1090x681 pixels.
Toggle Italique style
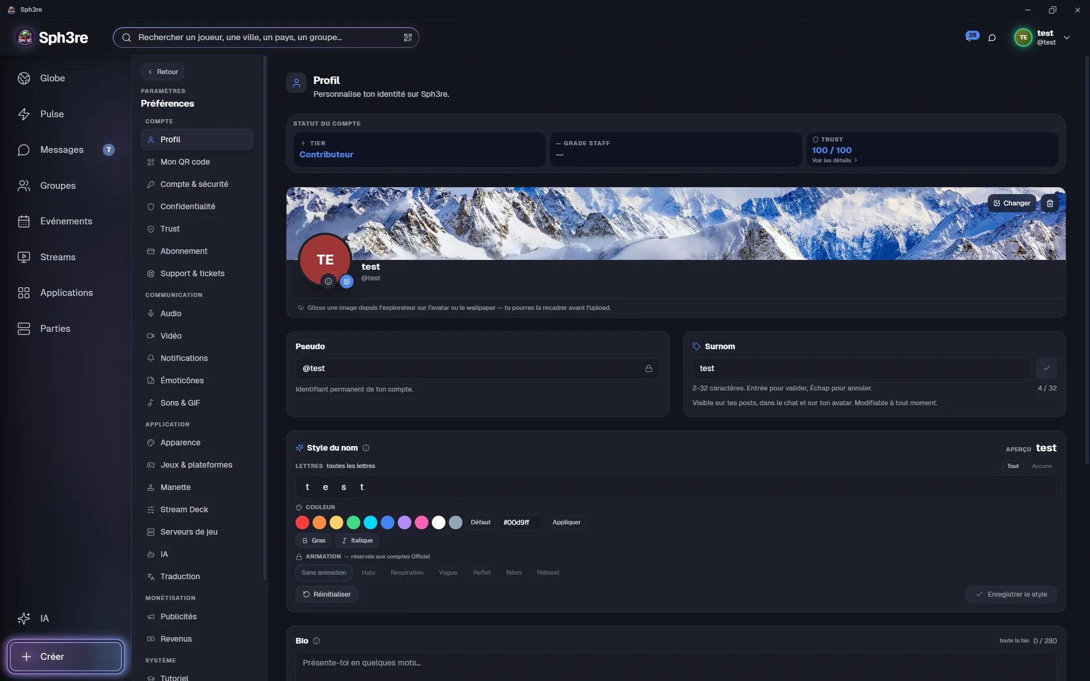click(357, 540)
